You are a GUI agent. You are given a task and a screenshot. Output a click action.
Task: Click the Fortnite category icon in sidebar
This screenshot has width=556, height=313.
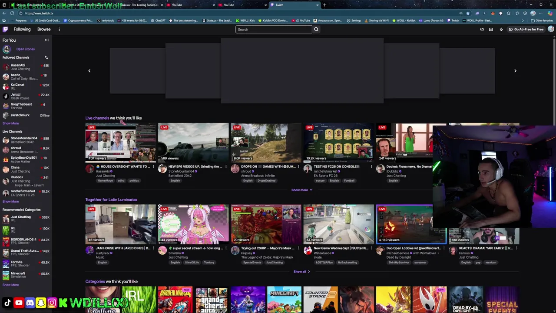pos(6,264)
